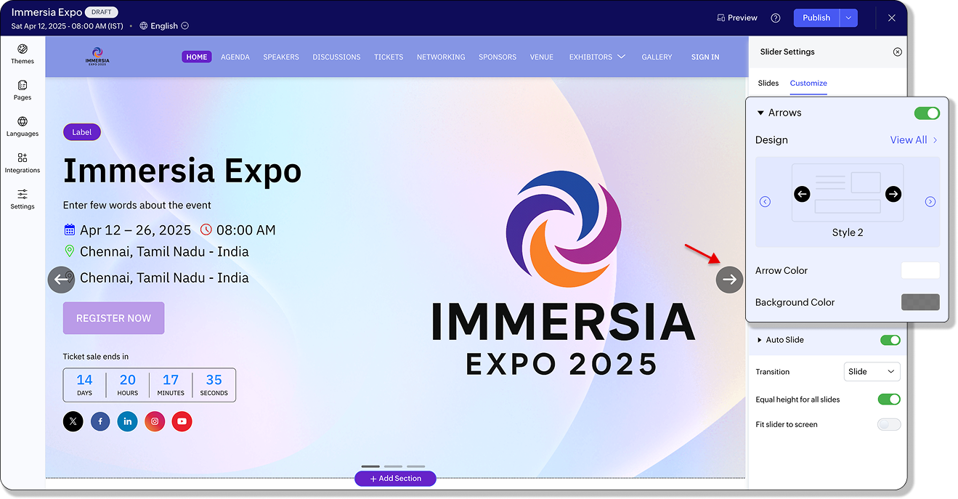The width and height of the screenshot is (958, 499).
Task: Open the Facebook social link
Action: pyautogui.click(x=100, y=421)
